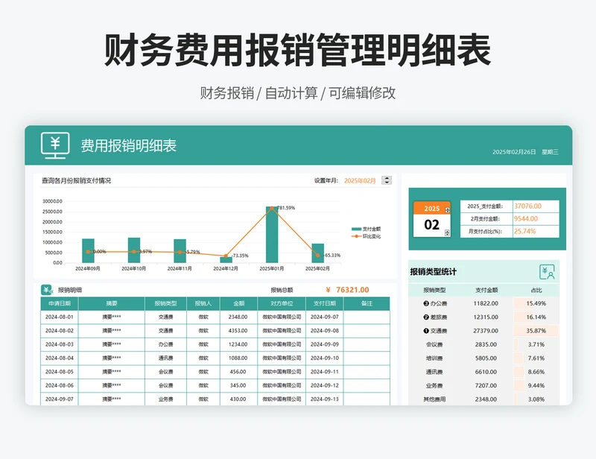This screenshot has width=596, height=459.
Task: Click the 1234.00 amount cell
Action: point(238,344)
